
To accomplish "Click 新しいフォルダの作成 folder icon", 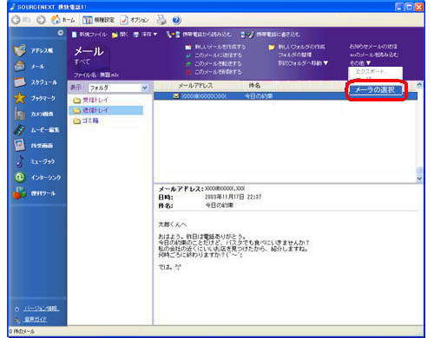I will (x=297, y=47).
